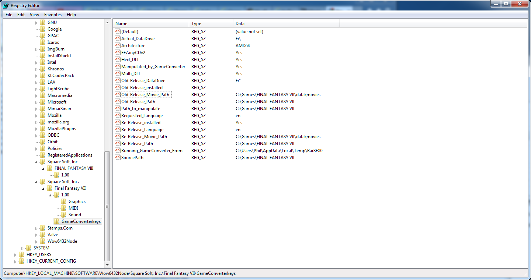Select the LightScribe key
531x280 pixels.
(x=58, y=89)
